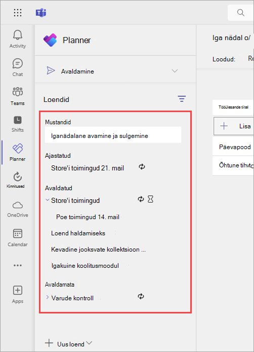Expand the Varude kontroll group
This screenshot has width=254, height=352.
coord(47,297)
